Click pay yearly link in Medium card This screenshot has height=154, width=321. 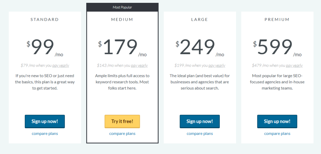click(139, 66)
